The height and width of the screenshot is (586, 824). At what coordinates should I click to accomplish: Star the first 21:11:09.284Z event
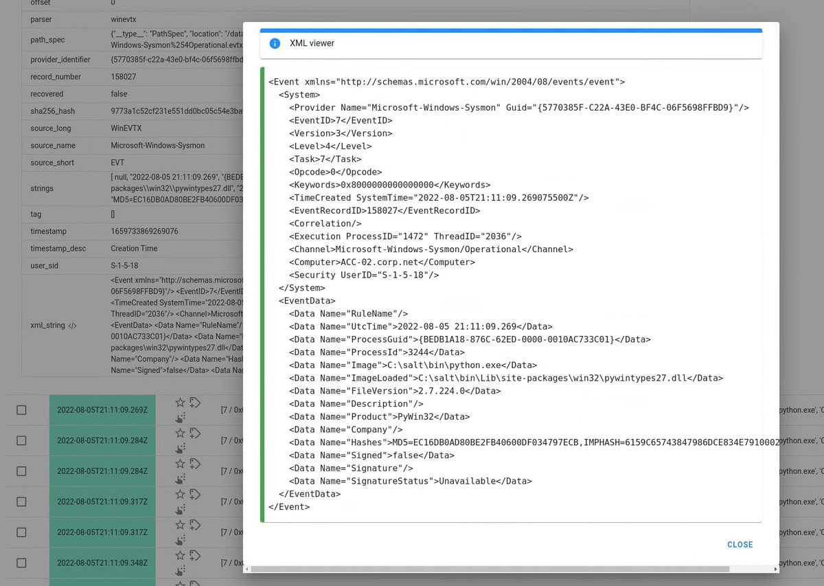pos(180,433)
